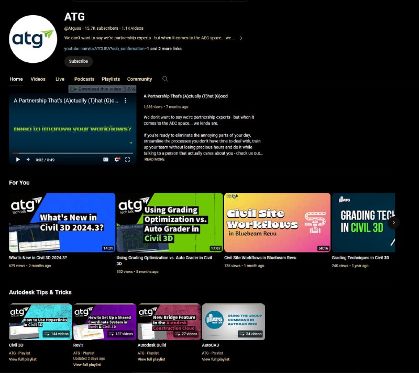Click the '@Atgusa' channel handle

pyautogui.click(x=73, y=28)
